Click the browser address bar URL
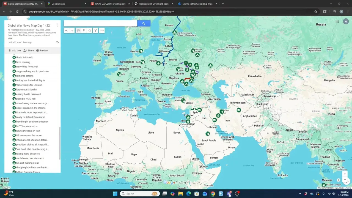 101,12
